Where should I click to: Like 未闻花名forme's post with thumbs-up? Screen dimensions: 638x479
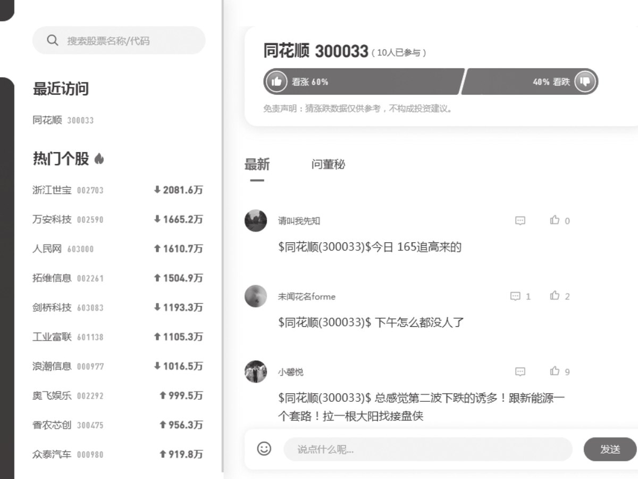(555, 295)
